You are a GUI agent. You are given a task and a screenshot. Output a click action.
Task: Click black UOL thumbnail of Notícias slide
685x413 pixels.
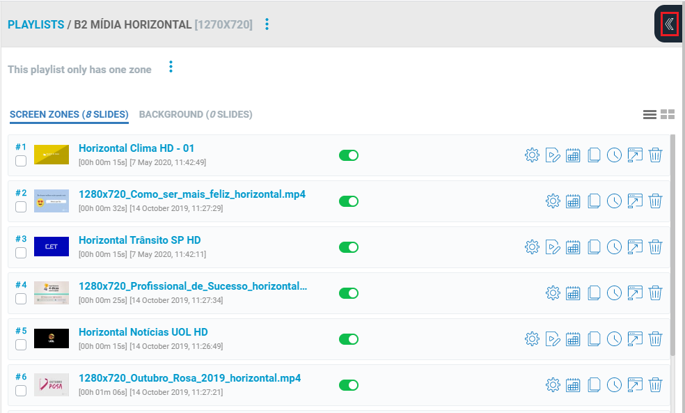click(52, 338)
